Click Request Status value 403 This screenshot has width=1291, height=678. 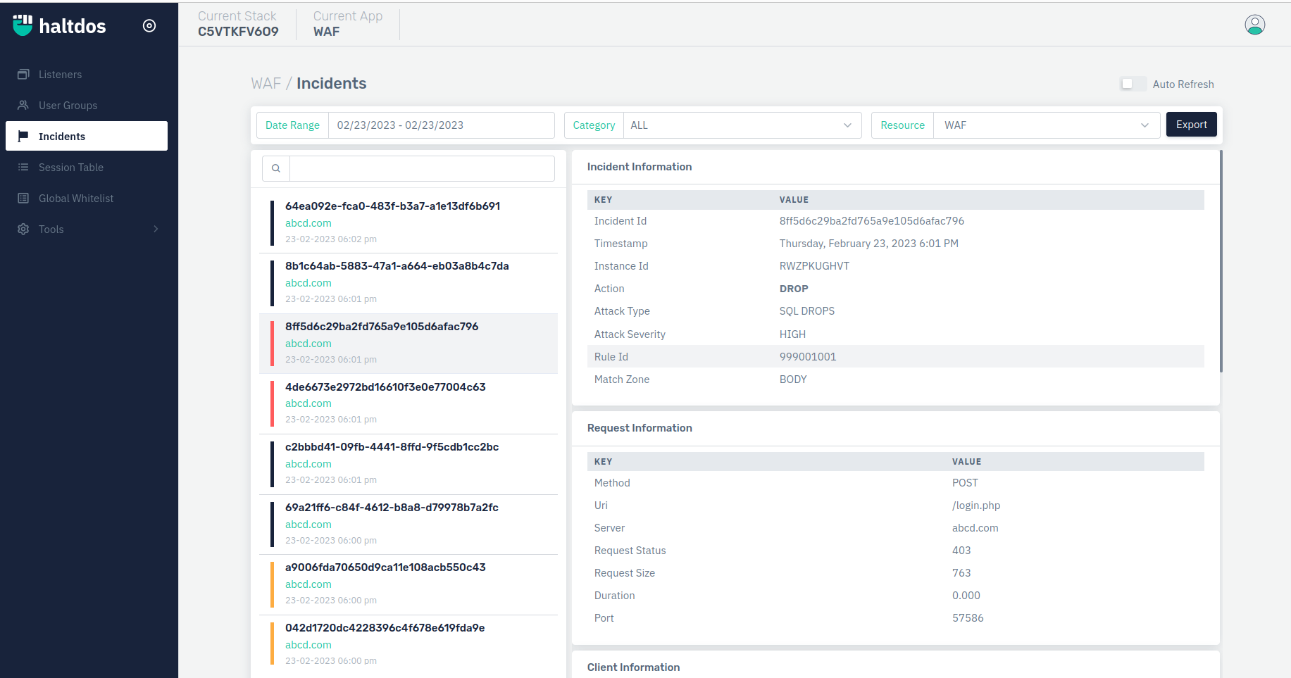pos(961,551)
